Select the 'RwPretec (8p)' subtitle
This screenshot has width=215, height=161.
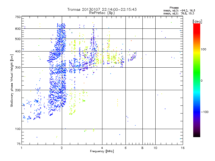(x=102, y=13)
